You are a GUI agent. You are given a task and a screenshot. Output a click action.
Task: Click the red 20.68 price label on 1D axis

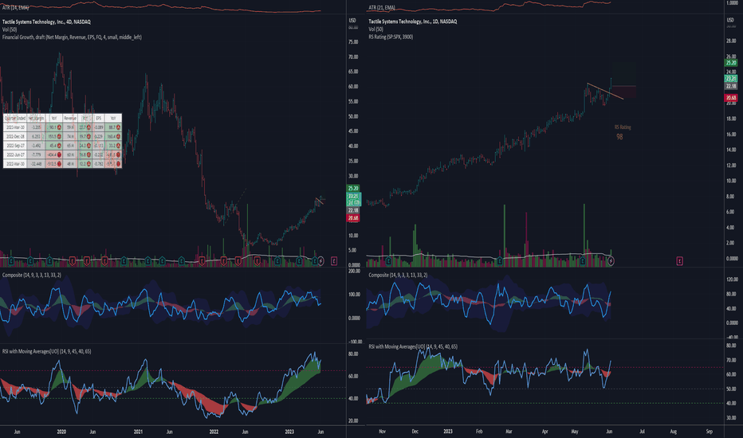pyautogui.click(x=731, y=98)
